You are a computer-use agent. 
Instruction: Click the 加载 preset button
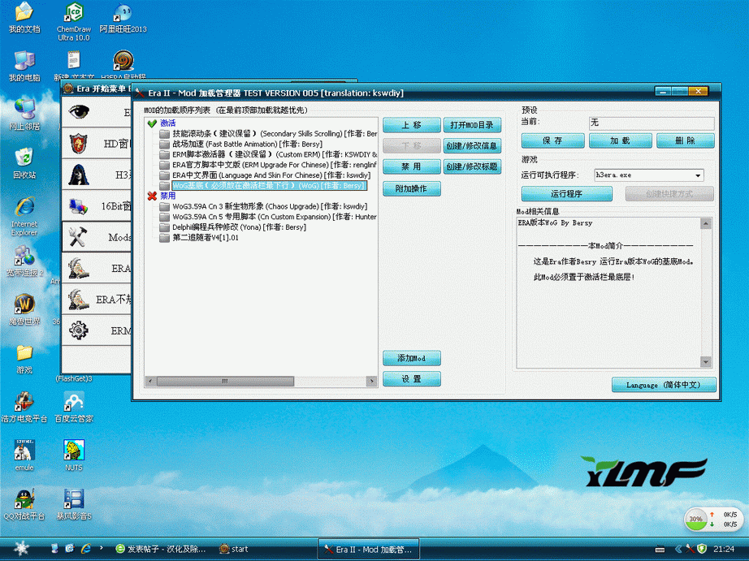click(x=620, y=140)
